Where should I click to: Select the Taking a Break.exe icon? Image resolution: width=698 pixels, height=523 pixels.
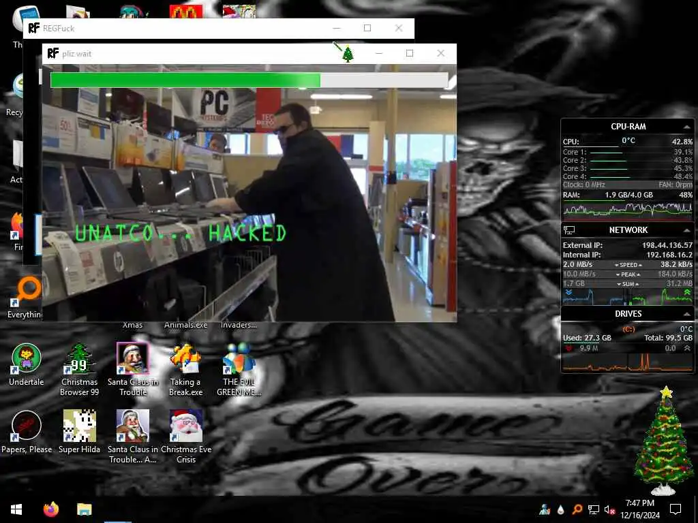185,369
